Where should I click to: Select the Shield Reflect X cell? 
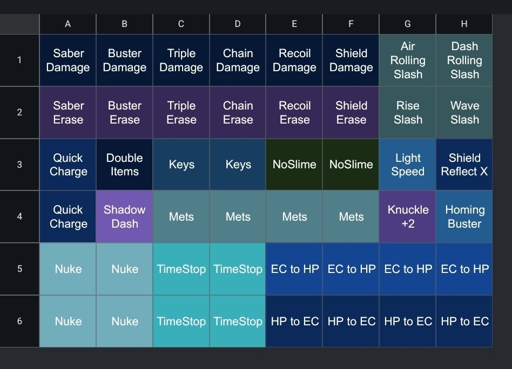464,165
